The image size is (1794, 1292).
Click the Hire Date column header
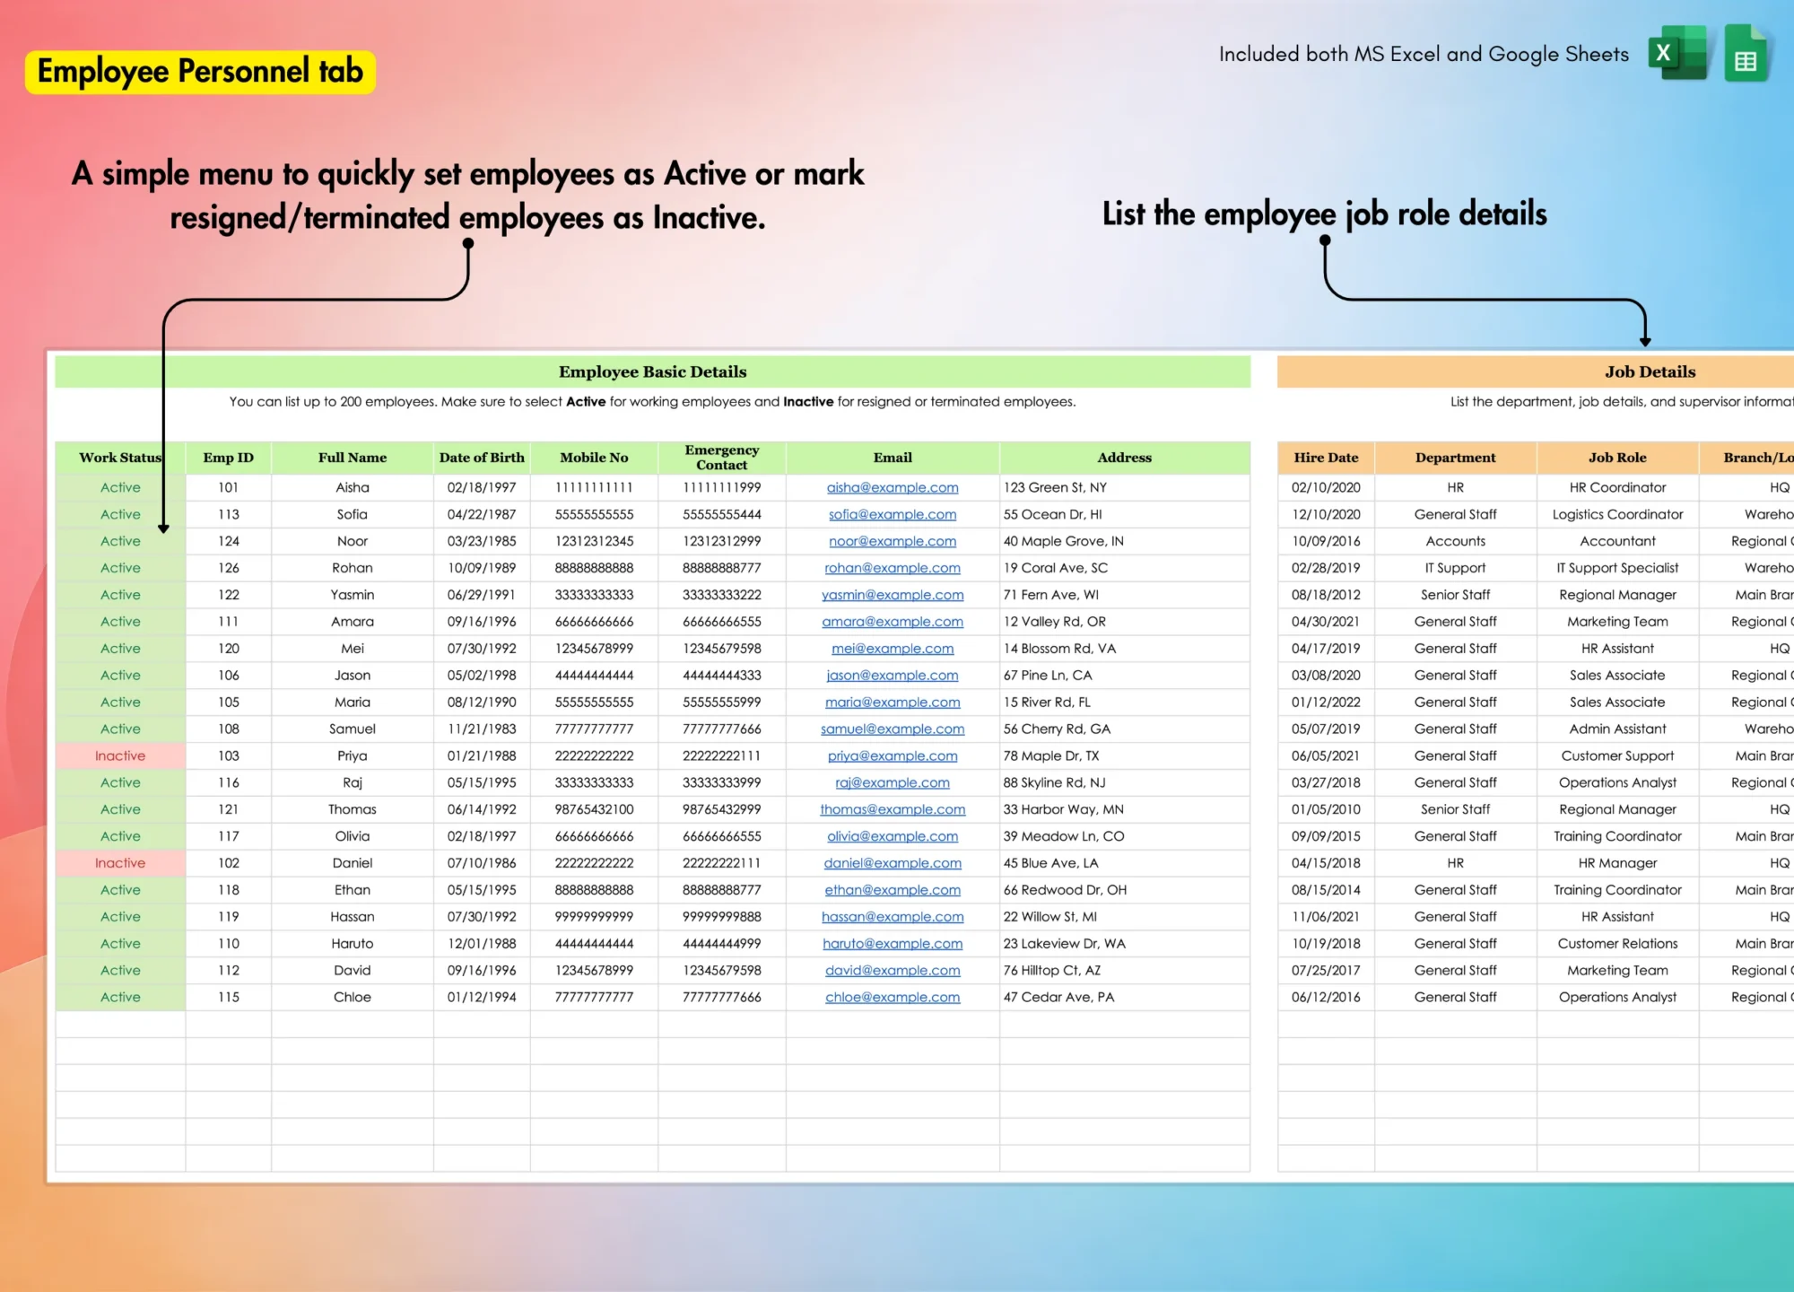coord(1326,458)
